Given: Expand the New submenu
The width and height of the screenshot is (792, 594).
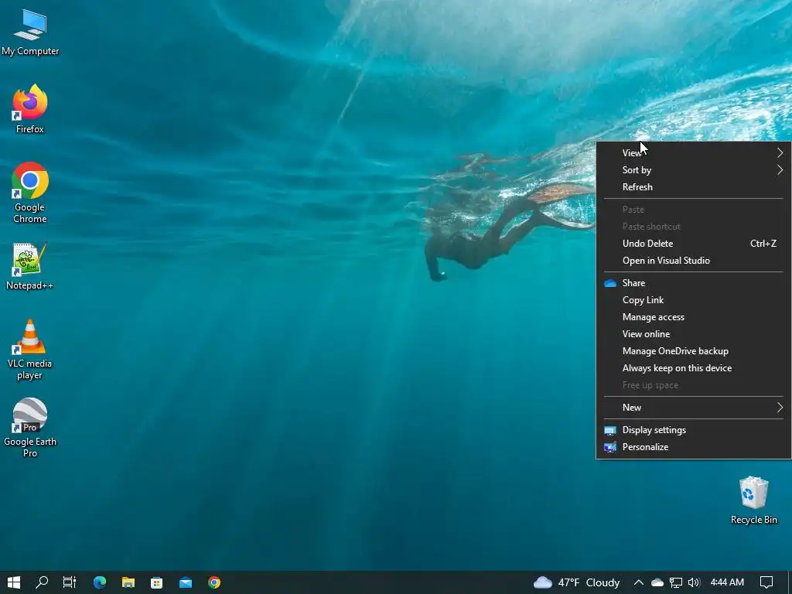Looking at the screenshot, I should [694, 407].
